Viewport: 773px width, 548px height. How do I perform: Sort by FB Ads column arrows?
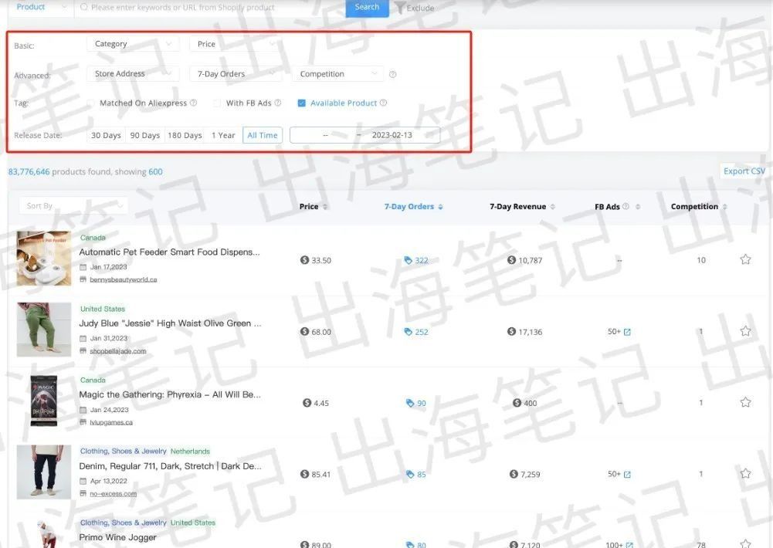pyautogui.click(x=638, y=207)
